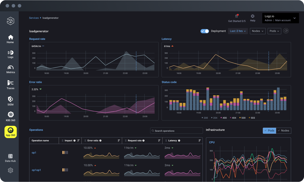The width and height of the screenshot is (304, 182).
Task: Toggle the Deployment switch
Action: pyautogui.click(x=205, y=31)
